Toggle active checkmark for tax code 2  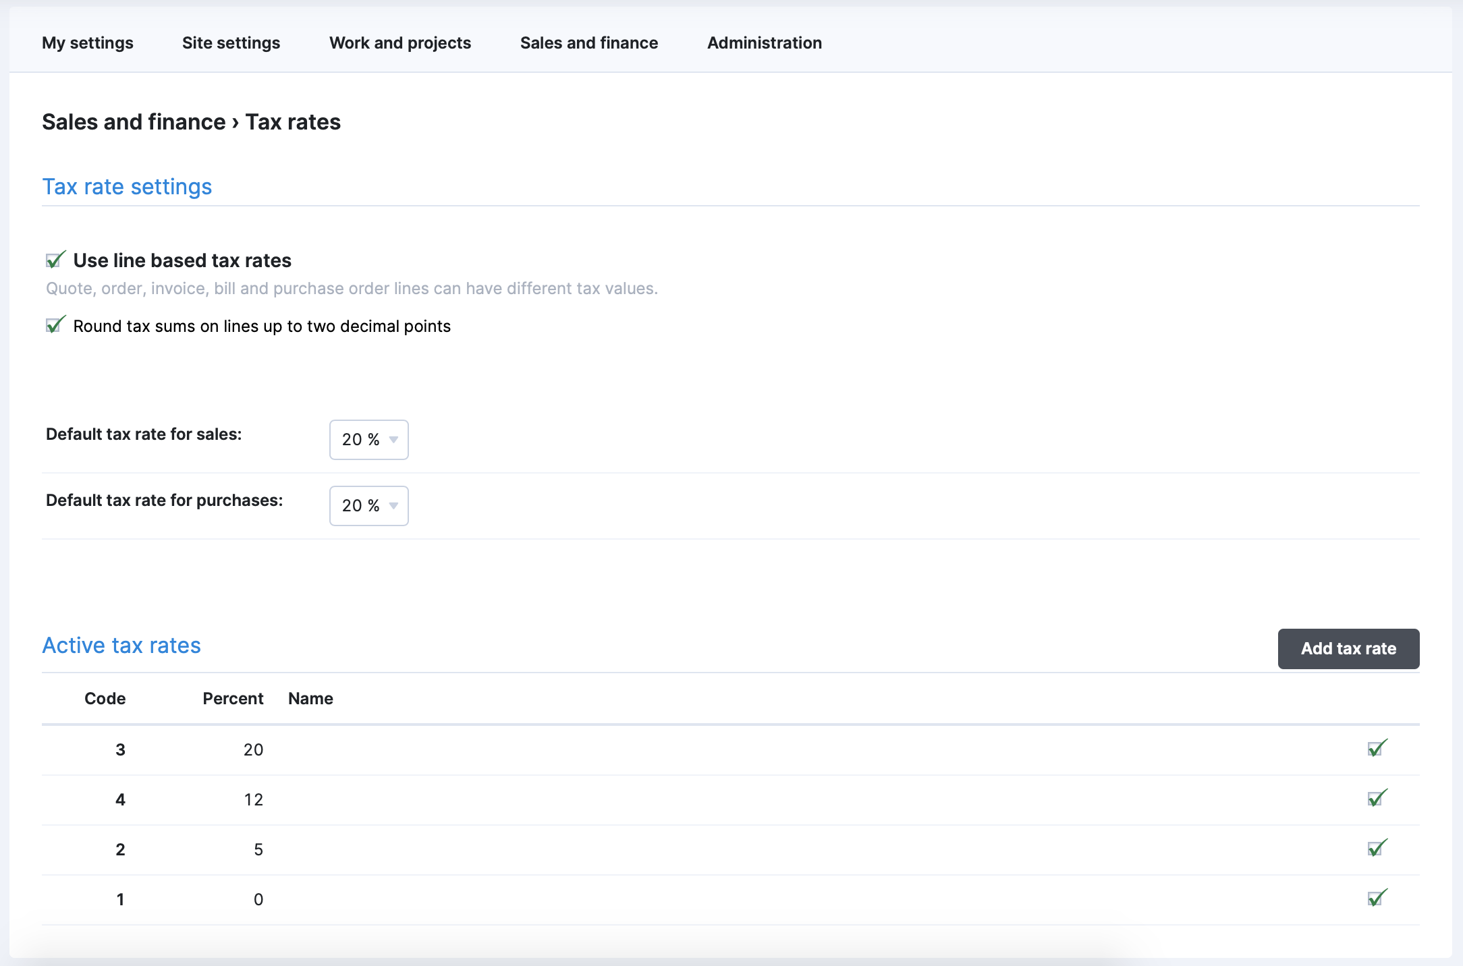tap(1377, 848)
